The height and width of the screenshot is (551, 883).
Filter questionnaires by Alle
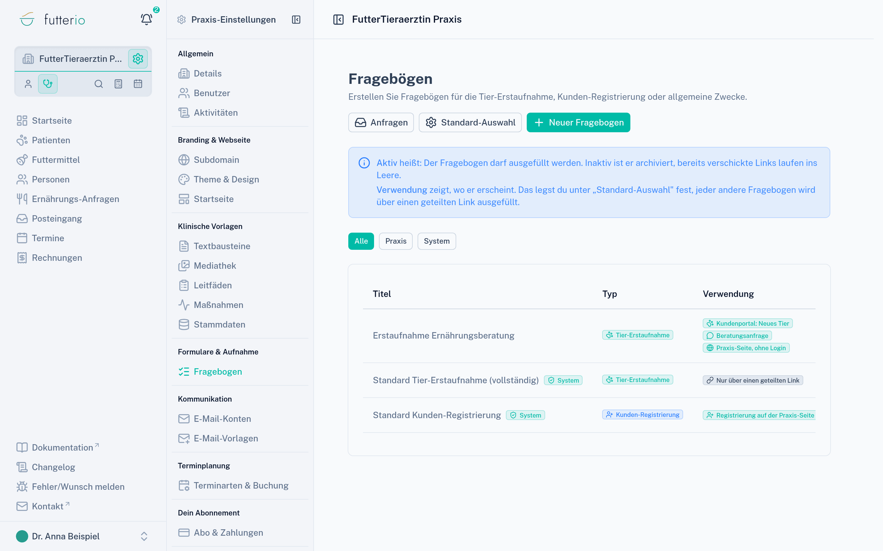[361, 241]
